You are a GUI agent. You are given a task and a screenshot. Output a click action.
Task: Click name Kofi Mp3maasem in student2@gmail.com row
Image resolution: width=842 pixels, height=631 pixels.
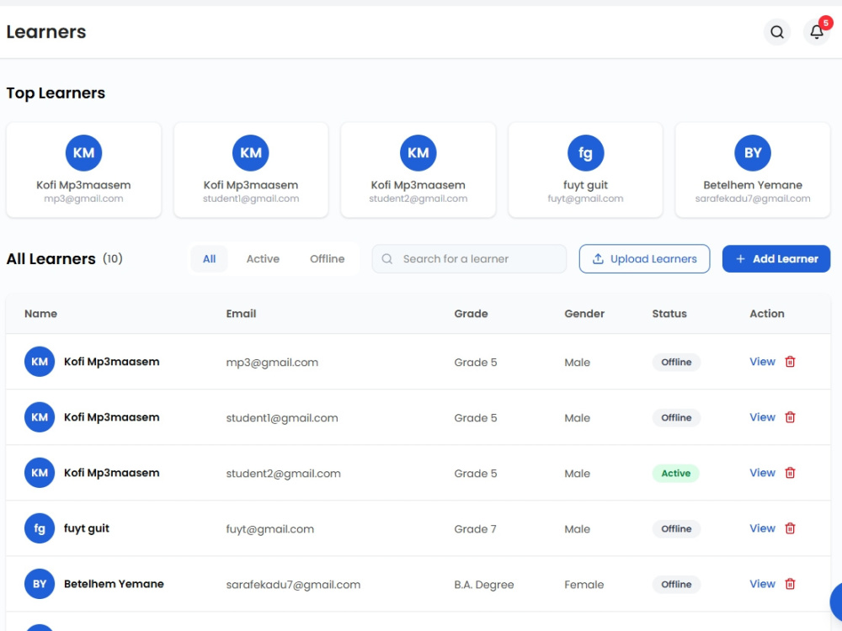pos(112,473)
